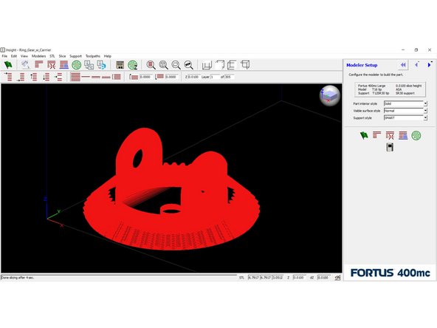
Task: Click the FORTUS 400mc logo
Action: (390, 273)
